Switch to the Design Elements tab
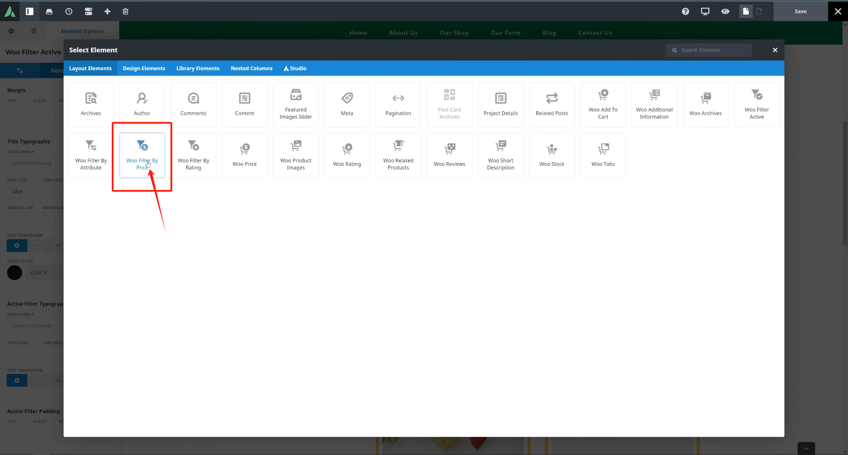Viewport: 848px width, 455px height. click(x=144, y=68)
